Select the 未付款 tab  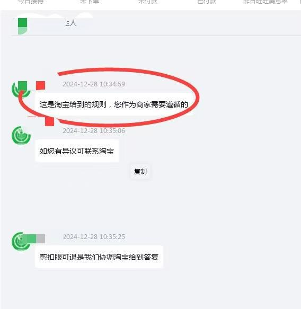[x=147, y=2]
